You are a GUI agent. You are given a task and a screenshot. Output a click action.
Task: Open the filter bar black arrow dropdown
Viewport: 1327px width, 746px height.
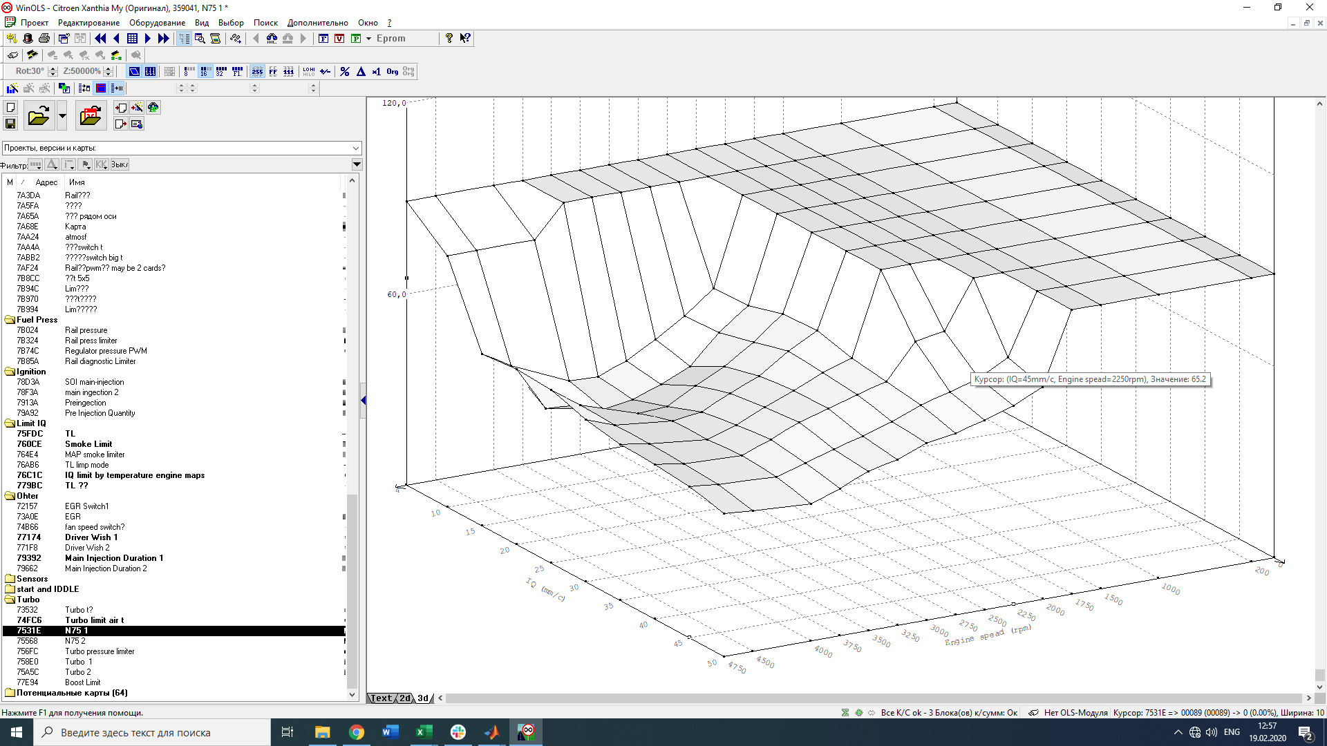pyautogui.click(x=357, y=164)
